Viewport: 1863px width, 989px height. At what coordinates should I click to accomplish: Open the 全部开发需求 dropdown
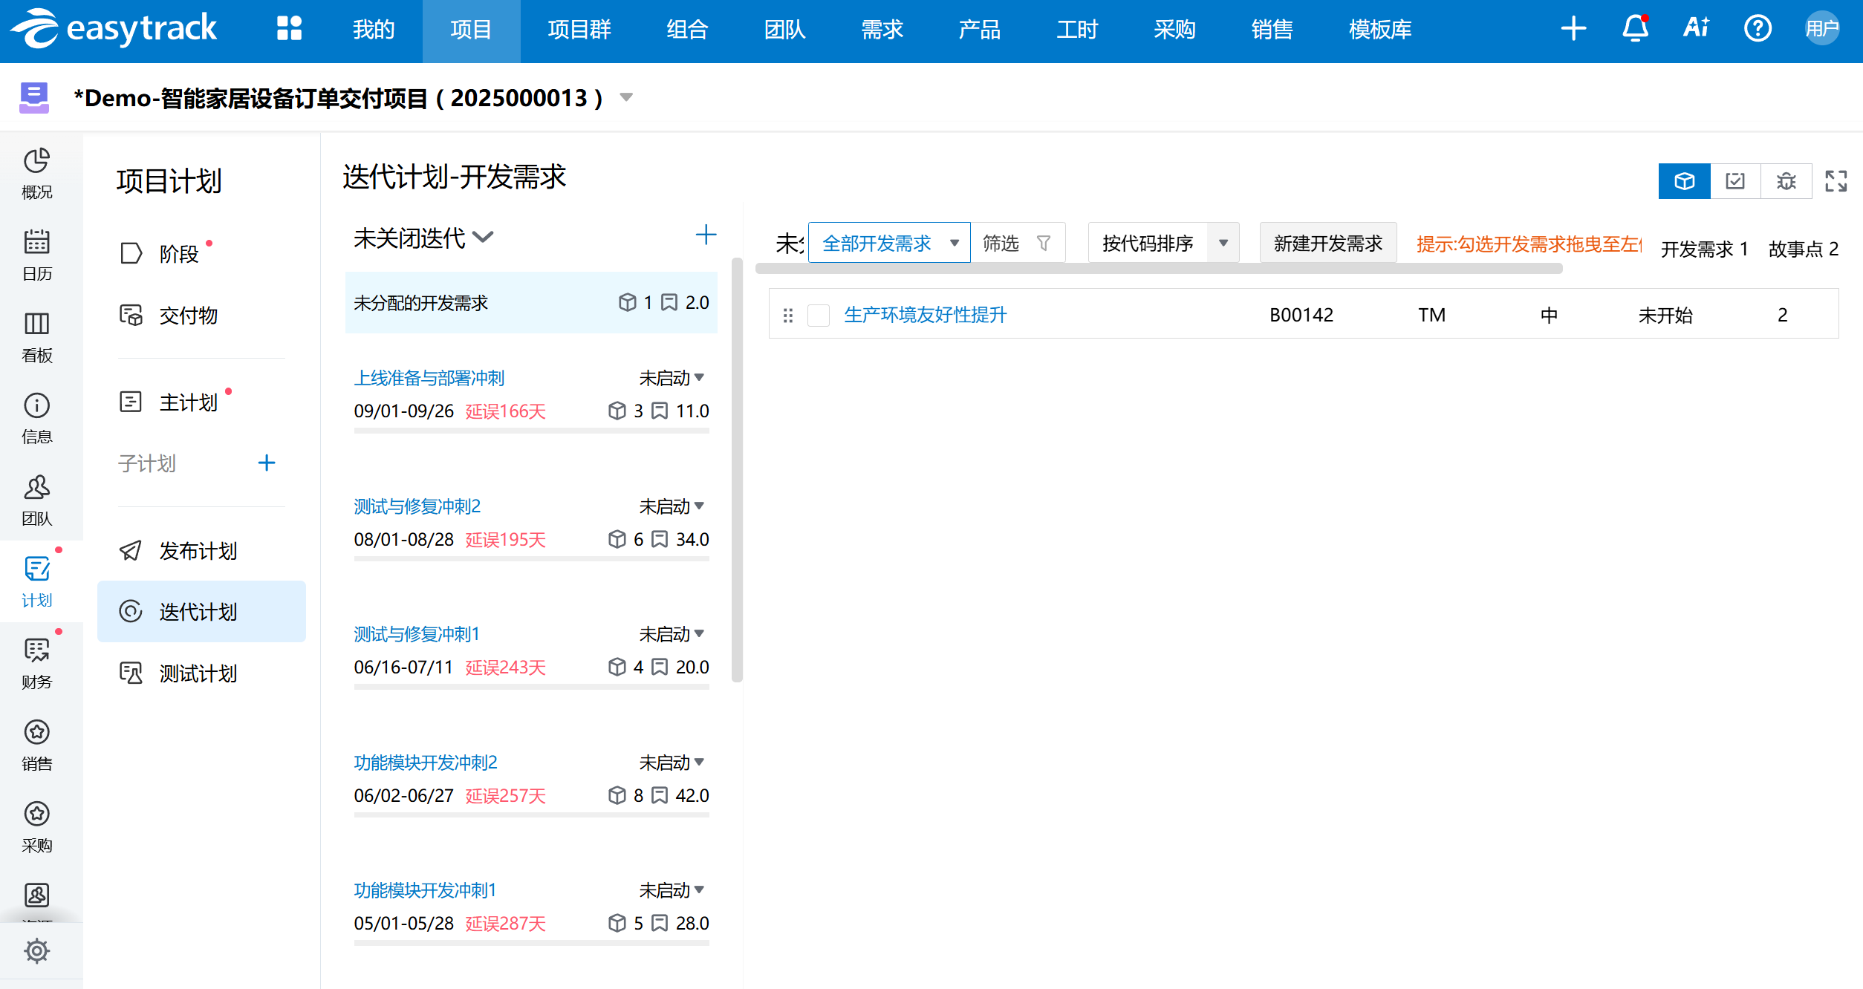point(889,243)
